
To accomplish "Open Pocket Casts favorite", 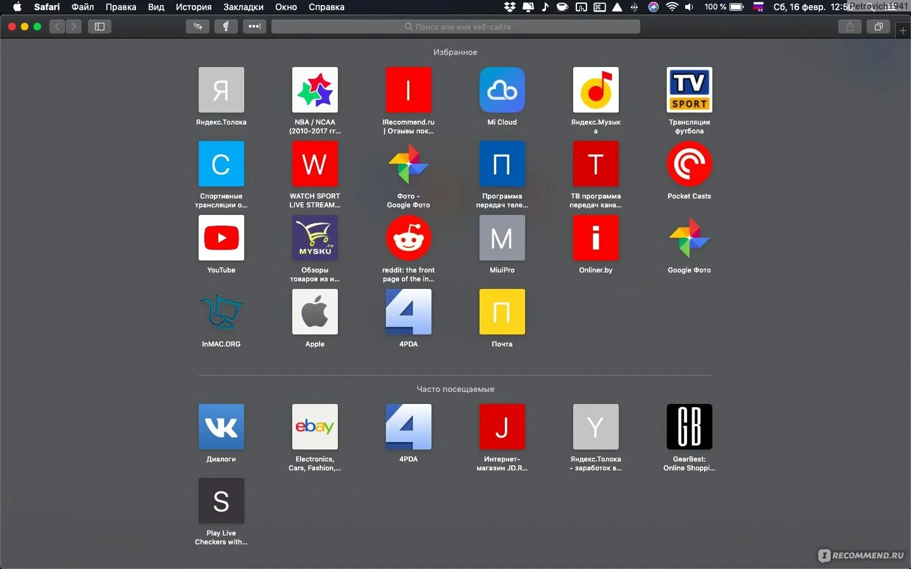I will [689, 164].
